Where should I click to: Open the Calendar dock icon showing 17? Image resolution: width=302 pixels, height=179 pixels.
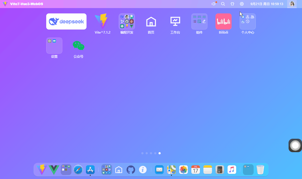pyautogui.click(x=196, y=170)
